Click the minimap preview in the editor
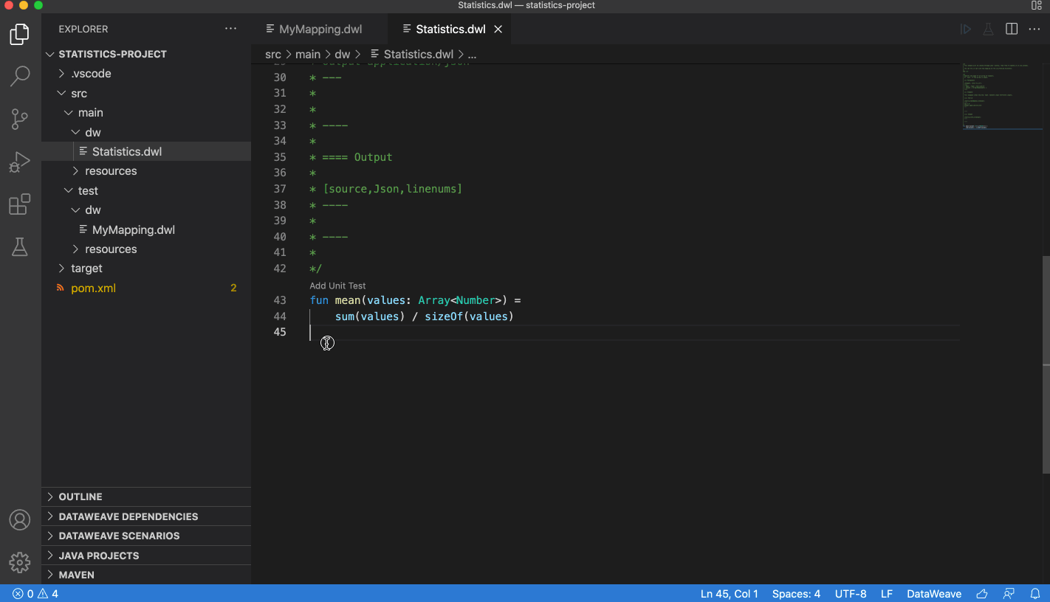Viewport: 1050px width, 602px height. (x=1003, y=96)
